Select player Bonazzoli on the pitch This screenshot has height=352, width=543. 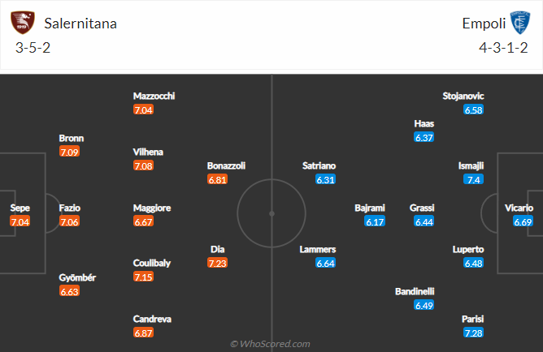(x=226, y=165)
